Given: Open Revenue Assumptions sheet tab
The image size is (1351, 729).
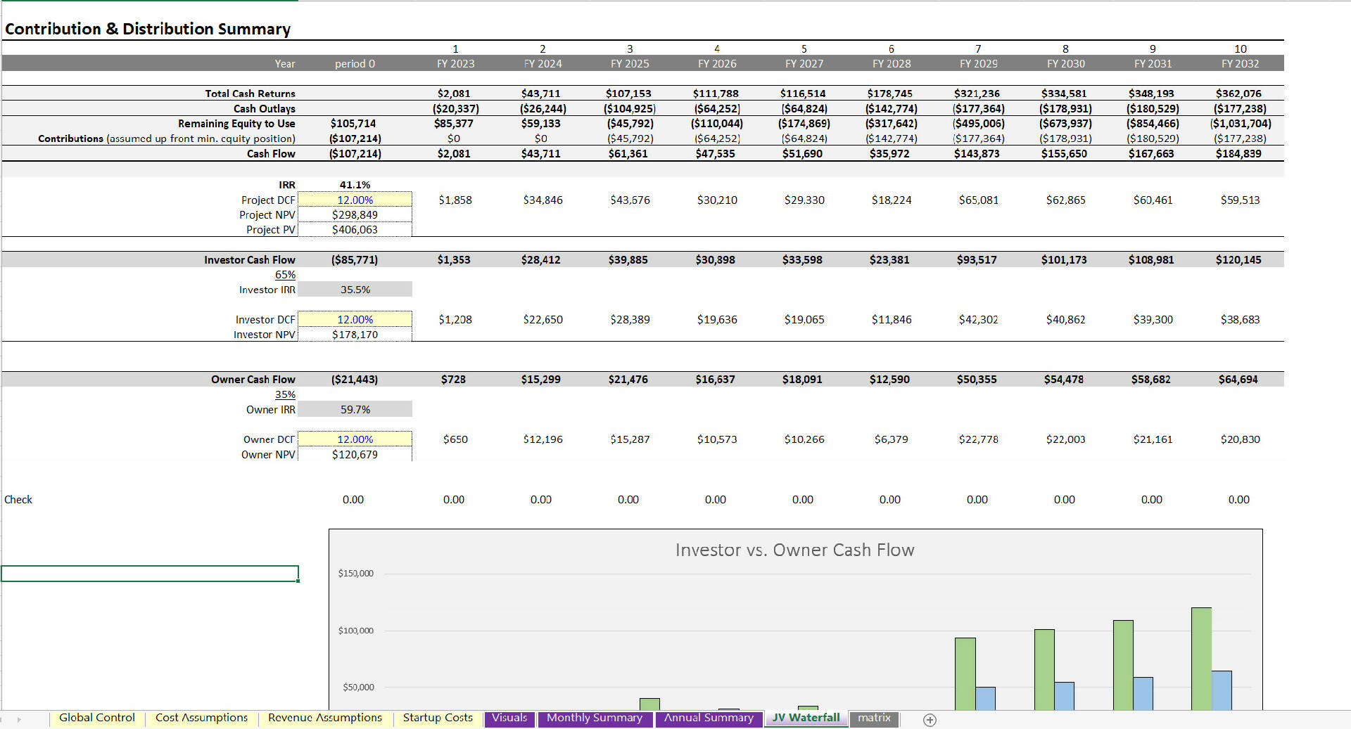Looking at the screenshot, I should (324, 718).
